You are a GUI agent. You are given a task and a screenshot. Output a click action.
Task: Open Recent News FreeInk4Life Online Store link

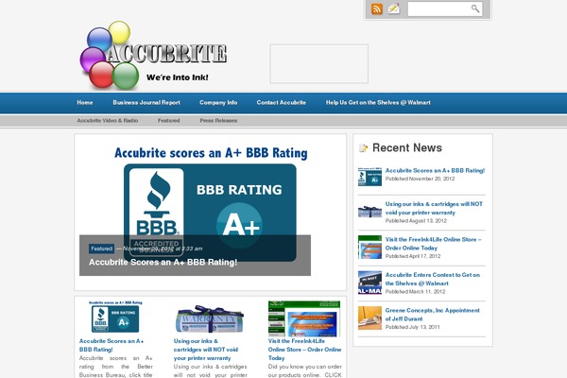[433, 244]
